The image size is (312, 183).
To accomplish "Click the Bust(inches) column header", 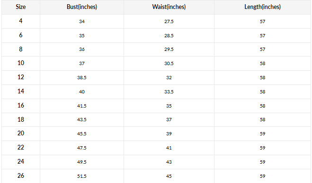I will tap(82, 7).
